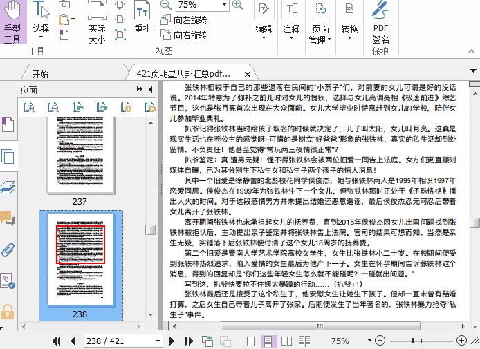The image size is (480, 349).
Task: Open the status bar zoom dropdown arrow
Action: coord(369,341)
